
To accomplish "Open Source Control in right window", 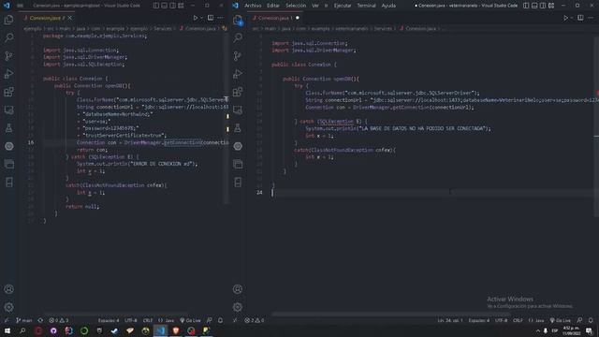I will 238,56.
